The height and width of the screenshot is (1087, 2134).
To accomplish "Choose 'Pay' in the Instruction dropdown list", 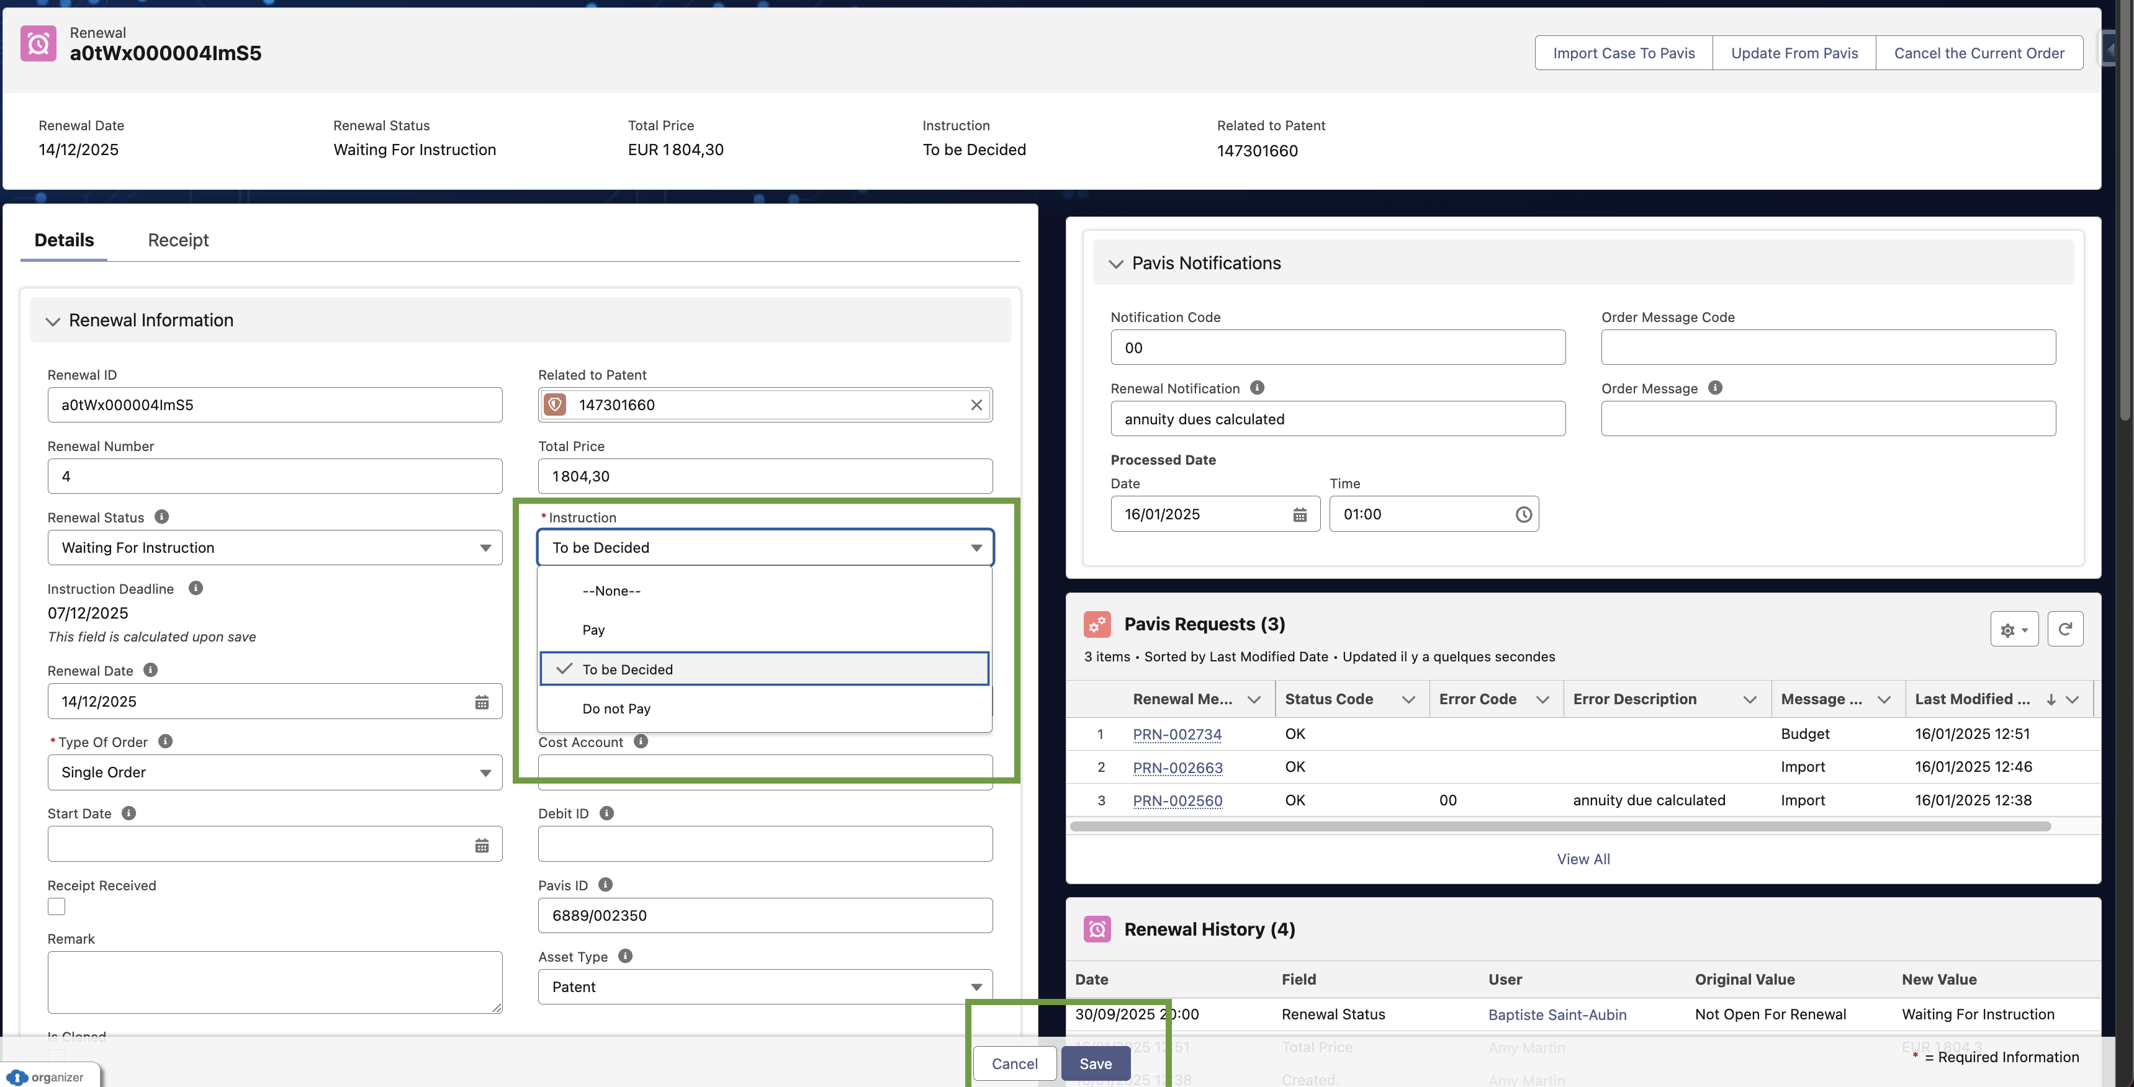I will click(593, 630).
